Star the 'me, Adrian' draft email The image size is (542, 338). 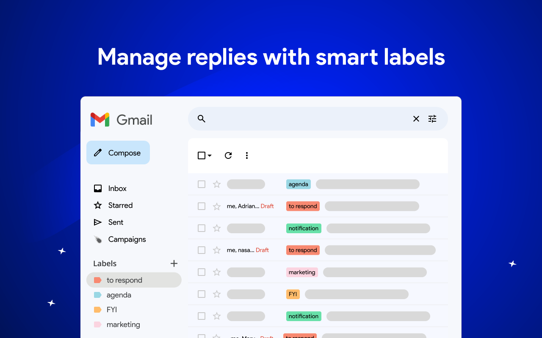pyautogui.click(x=217, y=206)
